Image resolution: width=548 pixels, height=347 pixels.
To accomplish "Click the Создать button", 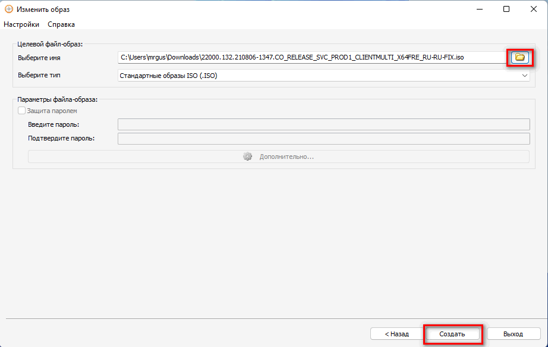I will [452, 334].
